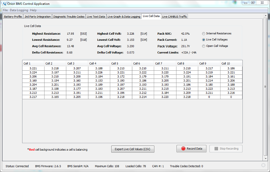Viewport: 270px width, 172px height.
Task: Click the Lowest Resistance value 9.27
Action: pos(70,40)
